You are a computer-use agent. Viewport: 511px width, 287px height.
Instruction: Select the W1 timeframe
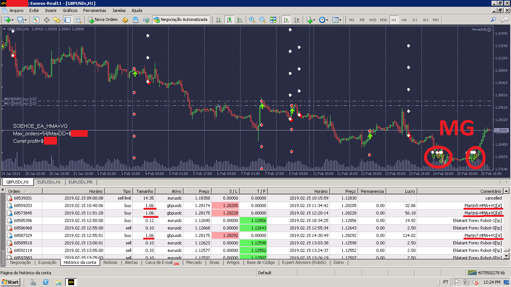(x=426, y=20)
